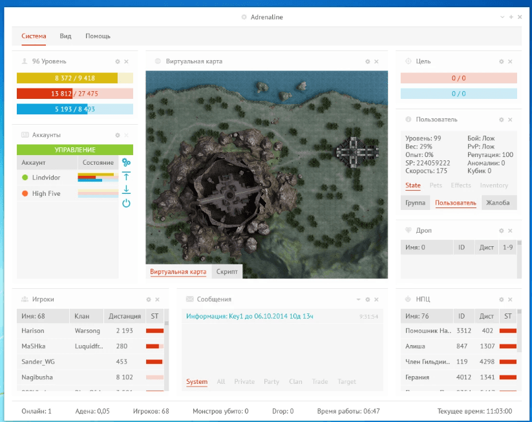
Task: Click the green УПРАВЛЕНИЕ button
Action: click(75, 149)
